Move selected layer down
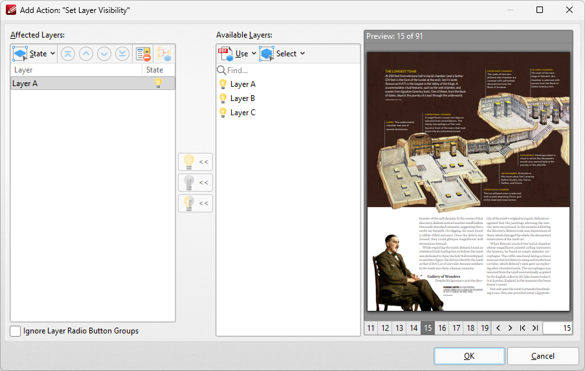The width and height of the screenshot is (585, 371). coord(104,54)
